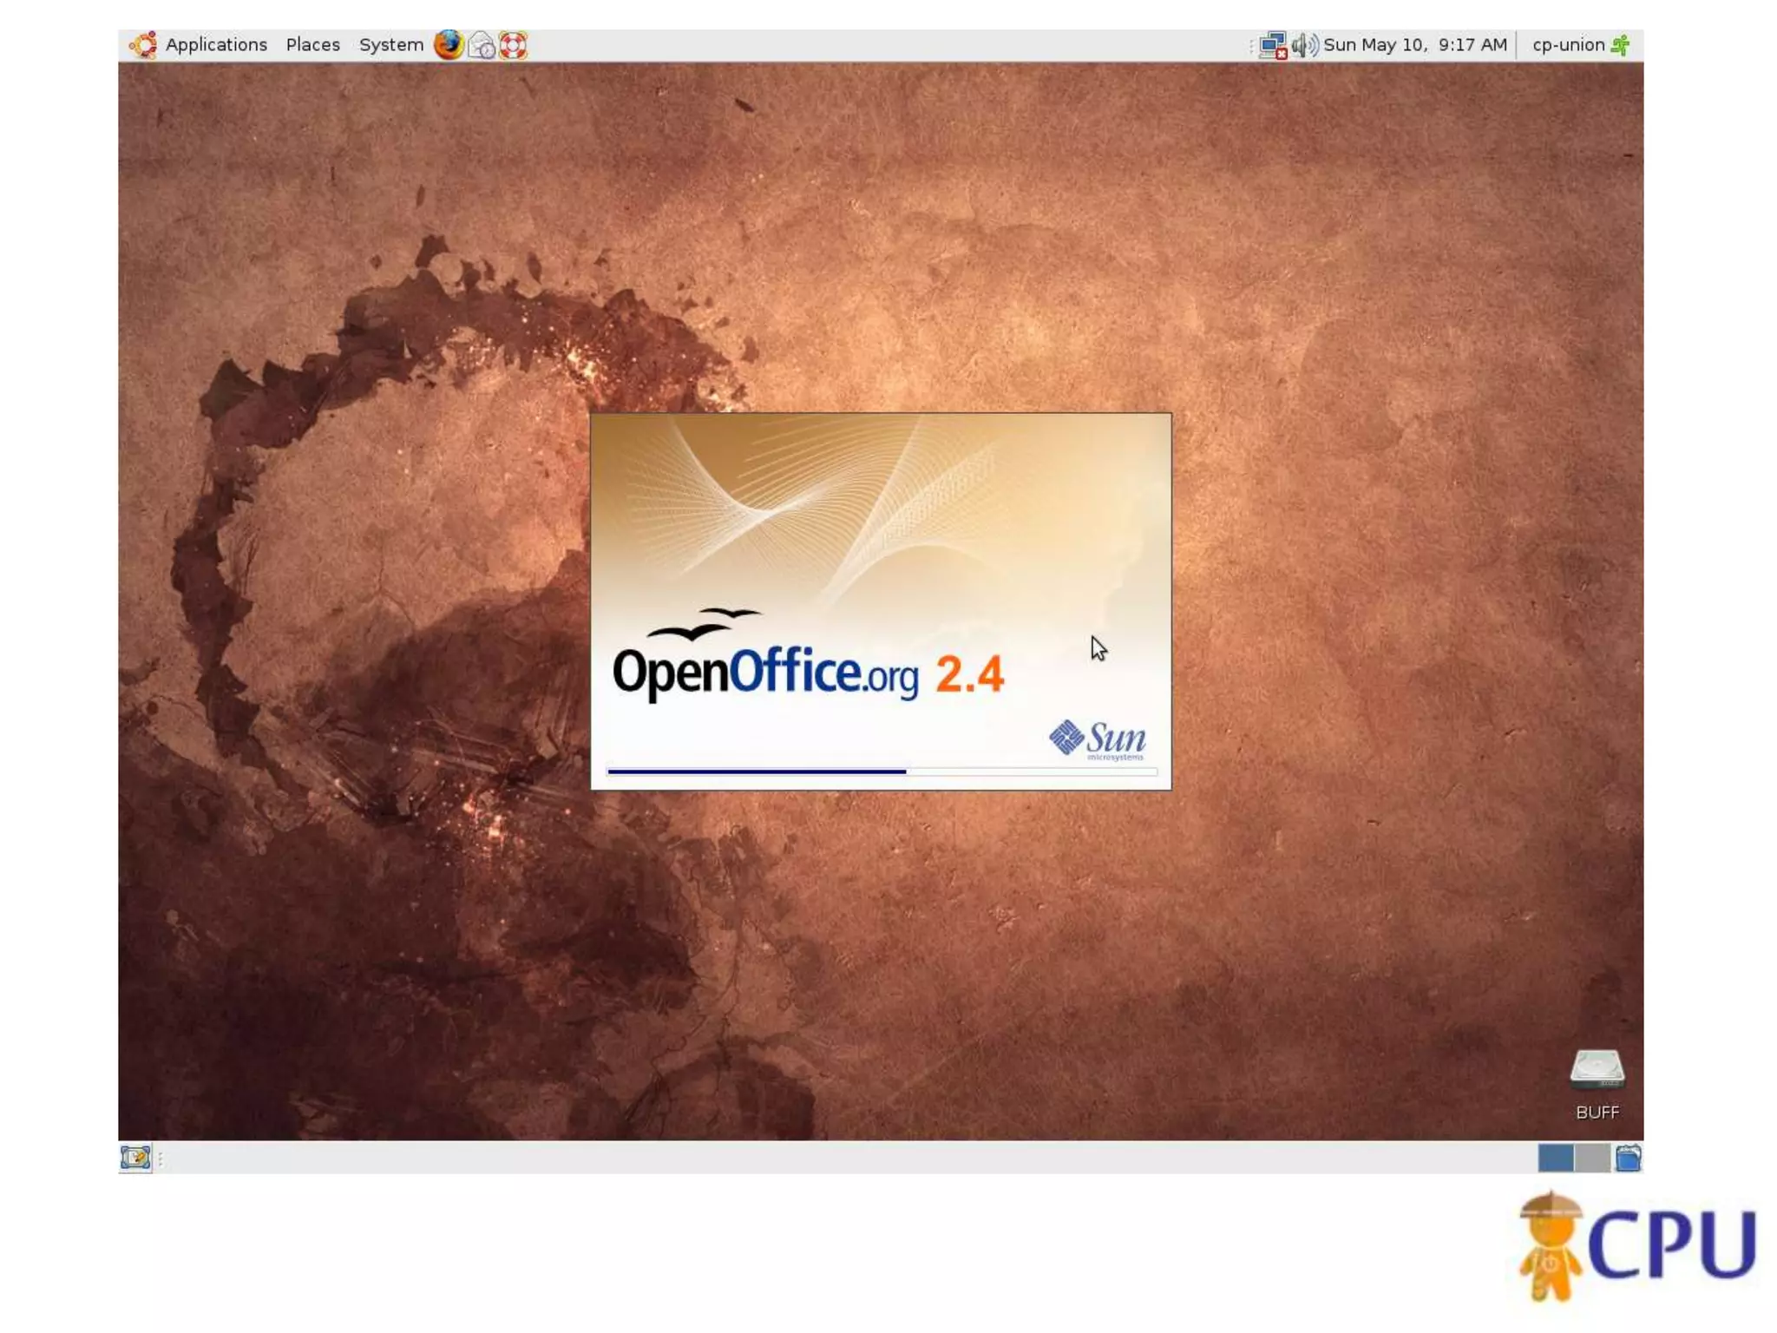Click the OpenOffice.org splash progress bar
The height and width of the screenshot is (1333, 1777).
point(882,772)
